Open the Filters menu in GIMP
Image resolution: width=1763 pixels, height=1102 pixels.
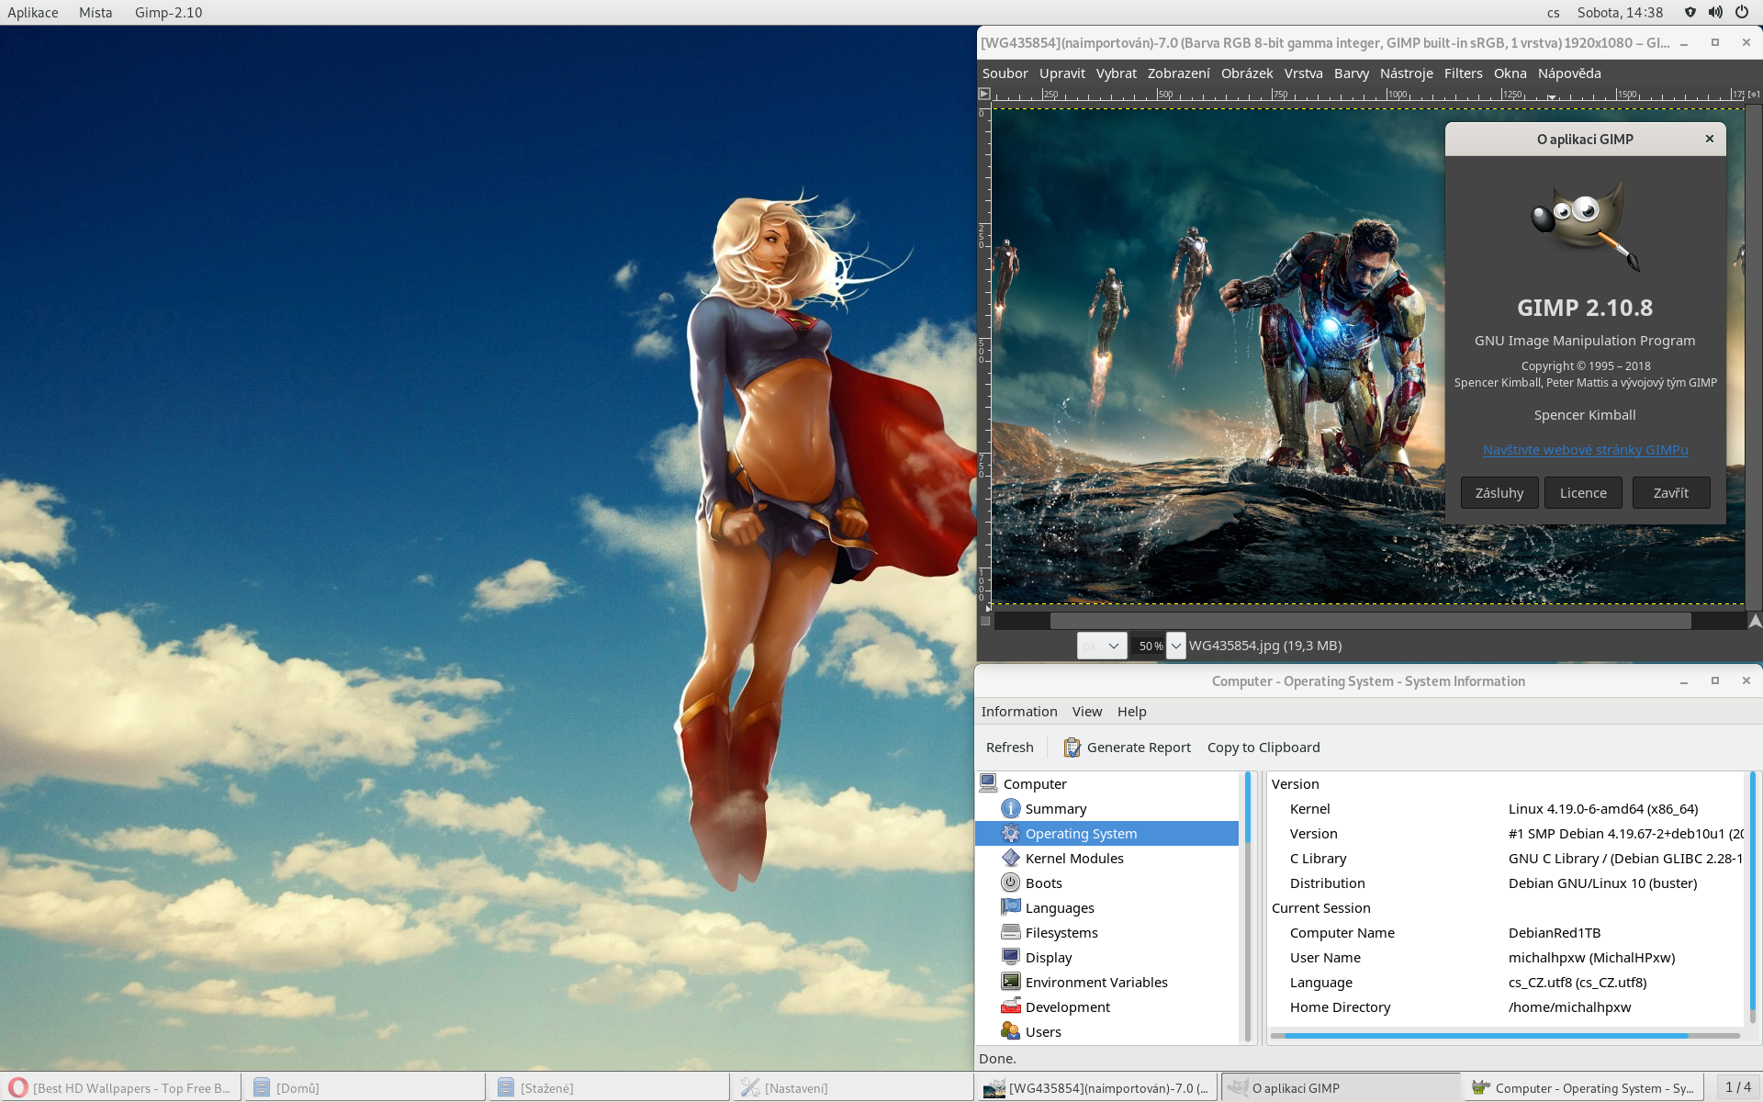[x=1463, y=73]
